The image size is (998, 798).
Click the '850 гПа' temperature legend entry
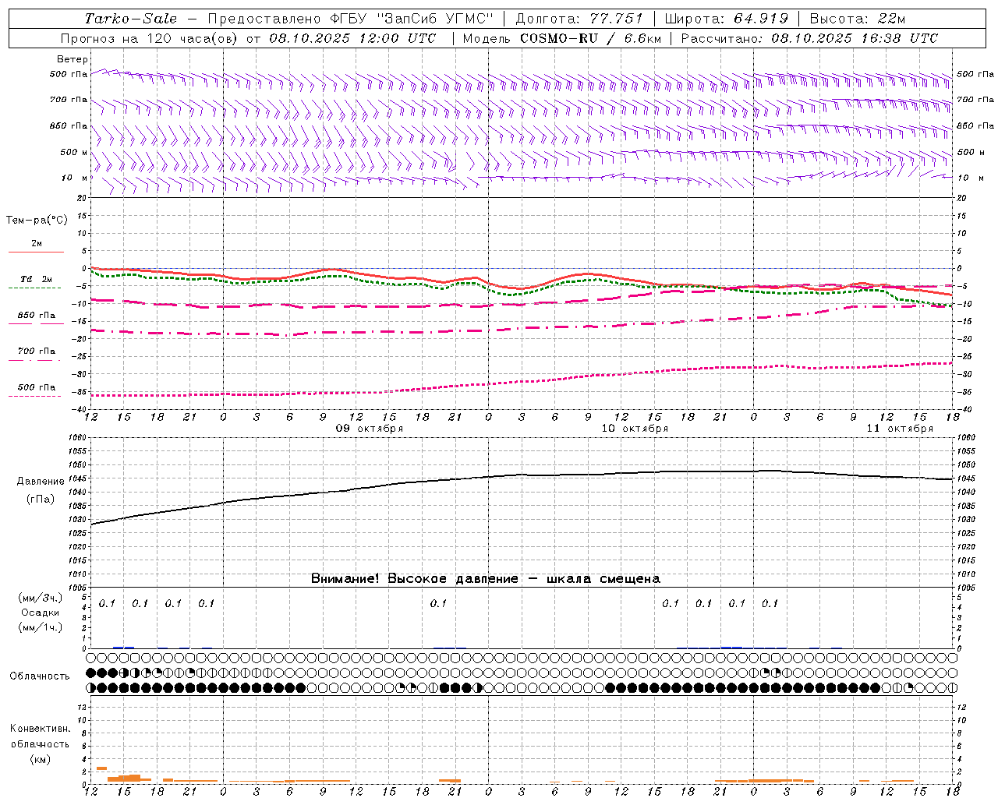click(37, 316)
